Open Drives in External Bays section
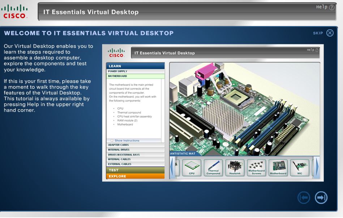The width and height of the screenshot is (343, 218). click(135, 155)
